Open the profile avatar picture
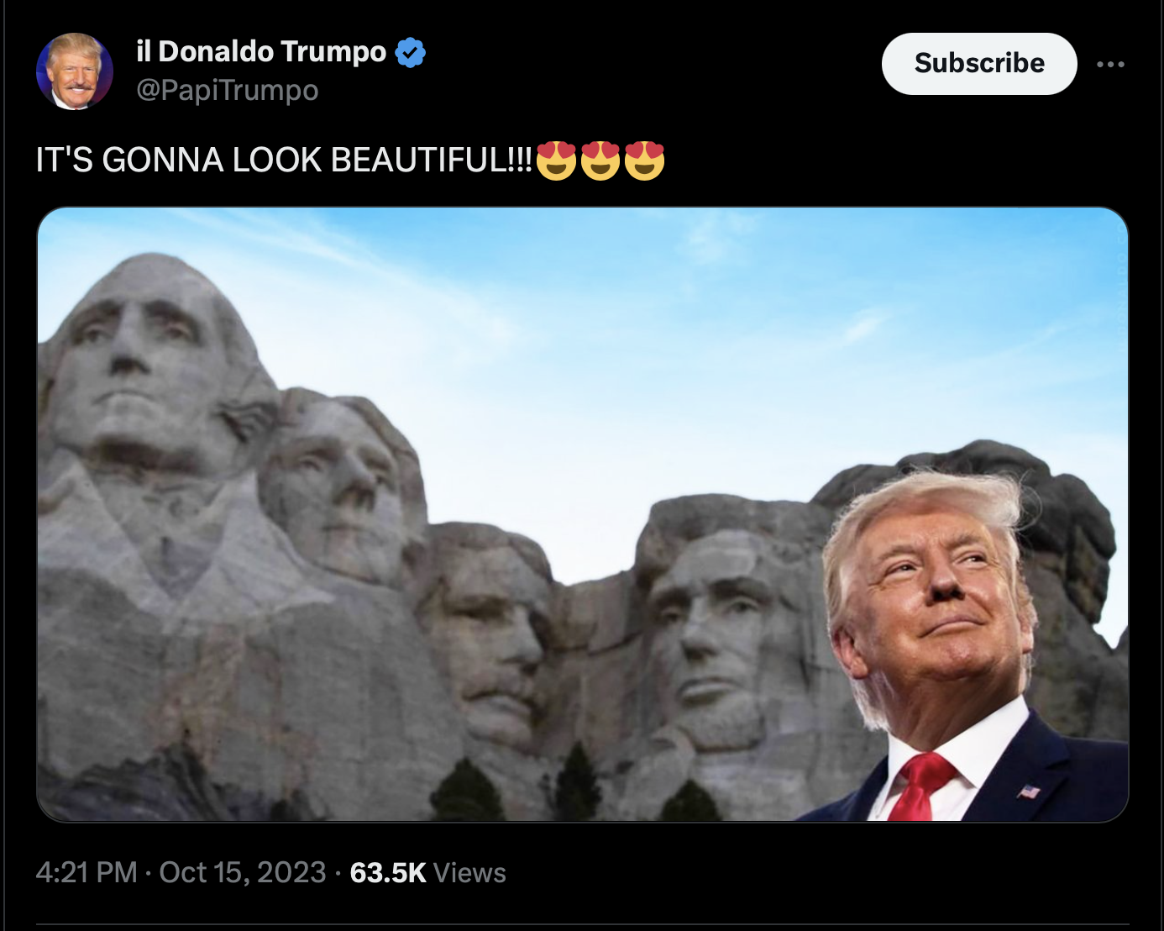Image resolution: width=1164 pixels, height=931 pixels. 75,71
